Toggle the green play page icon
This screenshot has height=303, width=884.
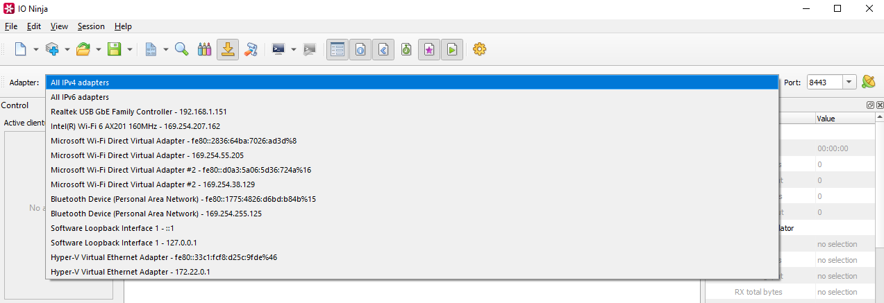point(452,49)
